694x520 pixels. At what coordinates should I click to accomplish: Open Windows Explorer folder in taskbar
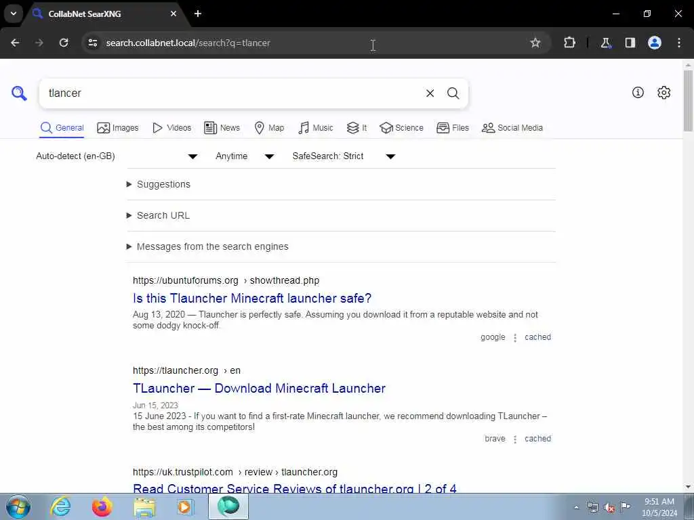coord(144,506)
